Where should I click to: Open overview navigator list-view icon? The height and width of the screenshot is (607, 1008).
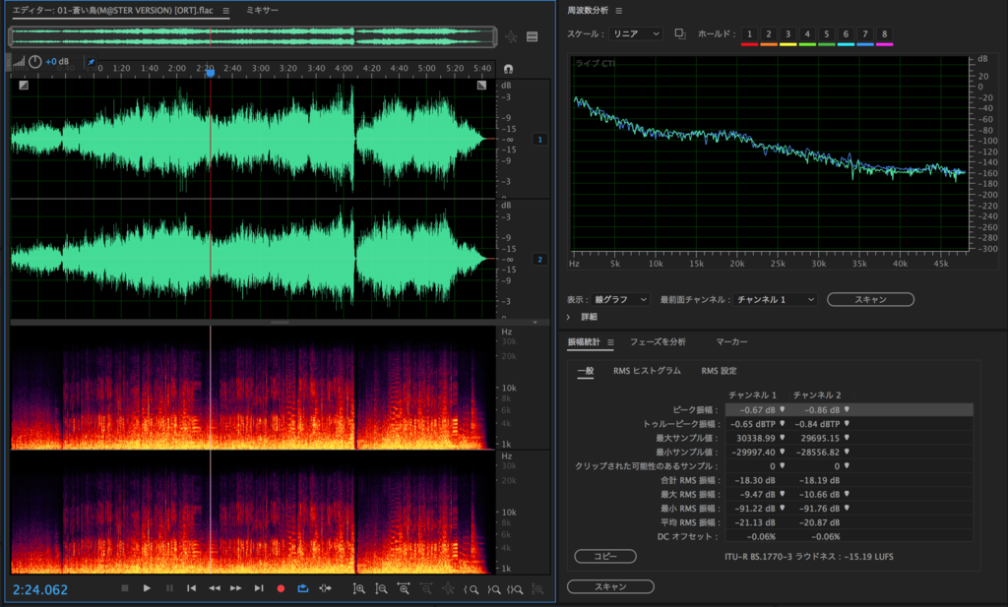(533, 36)
